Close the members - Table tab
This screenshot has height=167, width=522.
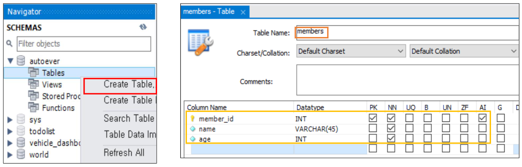coord(243,12)
